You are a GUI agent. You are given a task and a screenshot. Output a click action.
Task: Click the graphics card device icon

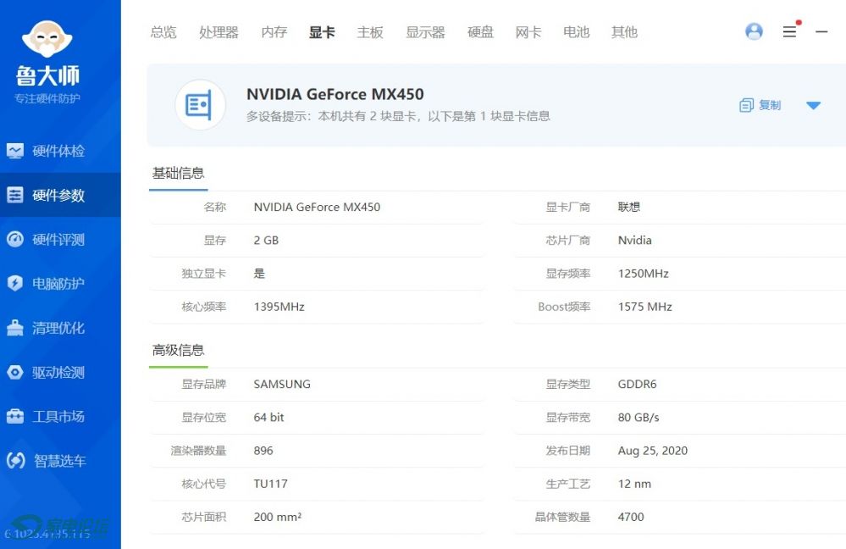200,105
